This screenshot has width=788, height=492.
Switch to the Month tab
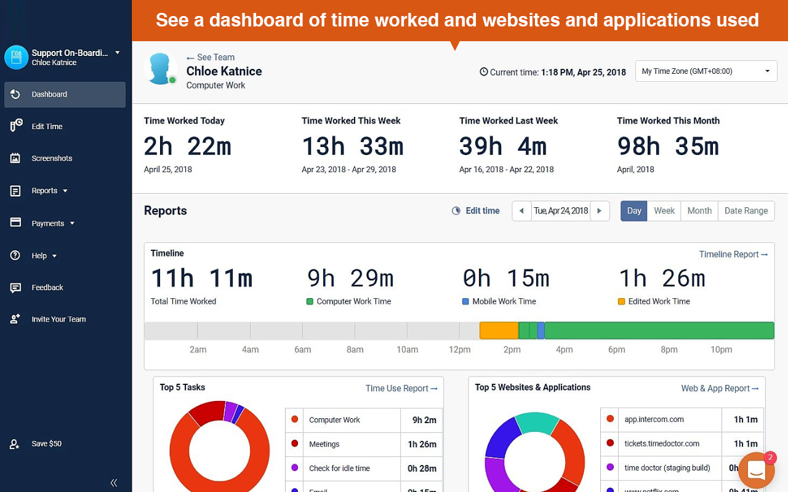point(699,210)
